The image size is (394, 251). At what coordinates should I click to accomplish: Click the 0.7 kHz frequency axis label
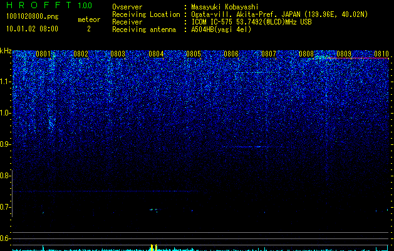(4, 207)
